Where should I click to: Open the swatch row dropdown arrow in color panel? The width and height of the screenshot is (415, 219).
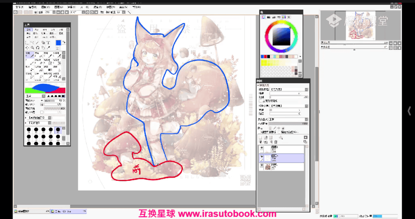[x=300, y=56]
